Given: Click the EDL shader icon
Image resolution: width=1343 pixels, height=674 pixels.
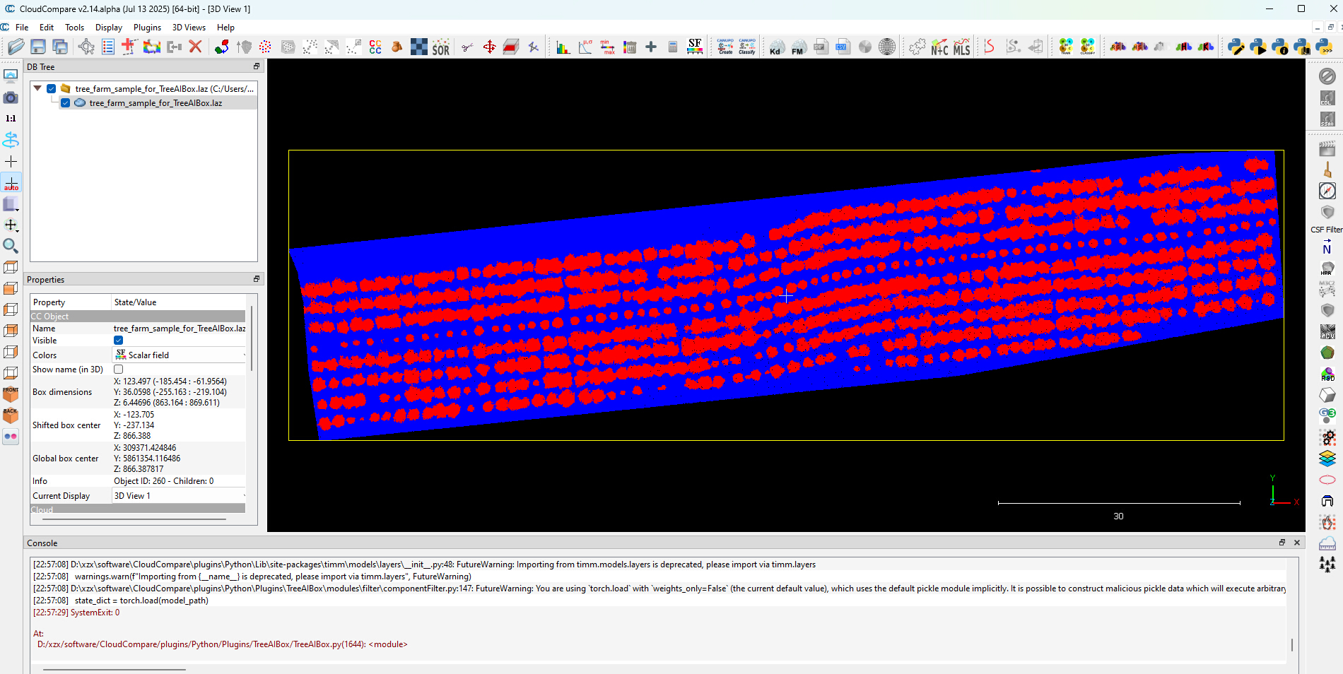Looking at the screenshot, I should coord(1327,97).
